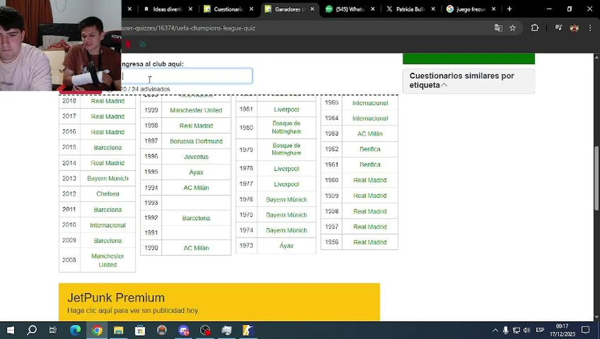Click Chelsea in the 2012 row
The height and width of the screenshot is (339, 600).
click(x=108, y=194)
